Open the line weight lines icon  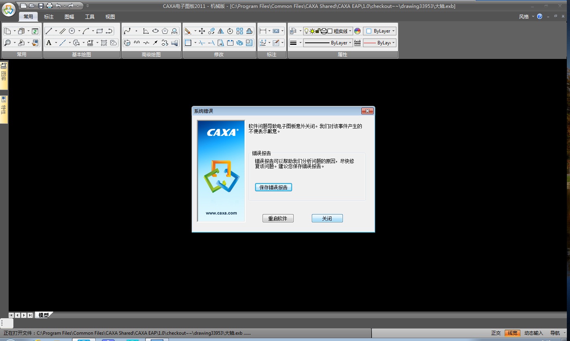click(x=293, y=43)
